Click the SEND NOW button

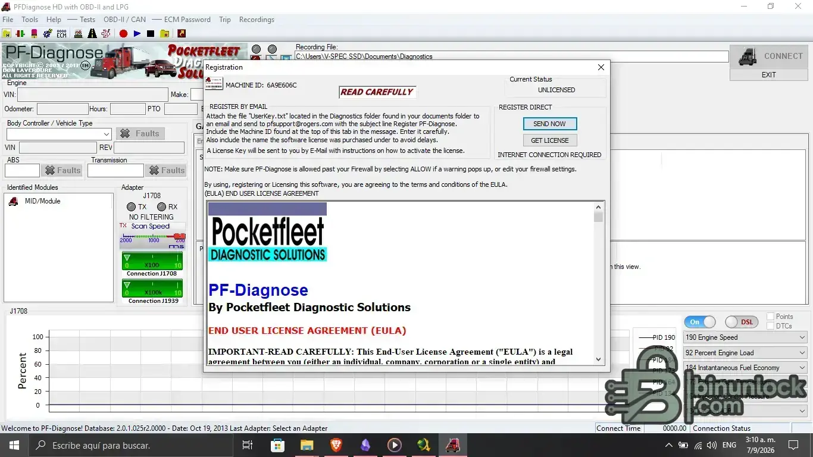click(x=550, y=124)
